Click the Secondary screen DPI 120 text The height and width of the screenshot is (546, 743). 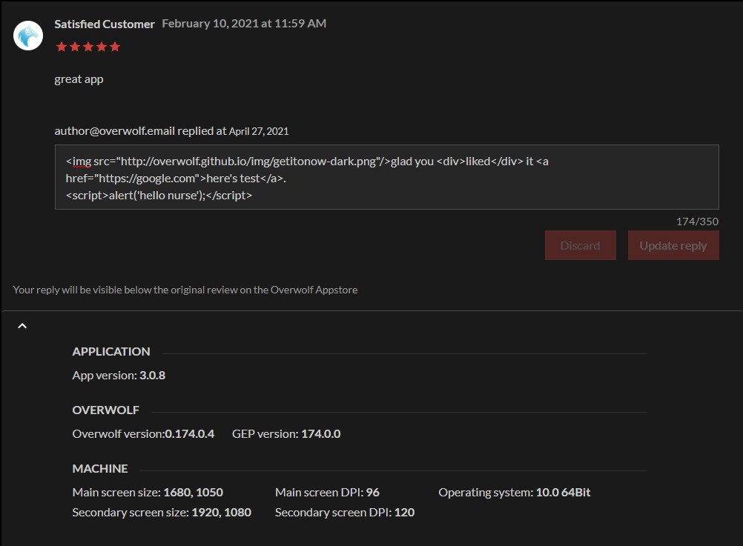pos(345,513)
